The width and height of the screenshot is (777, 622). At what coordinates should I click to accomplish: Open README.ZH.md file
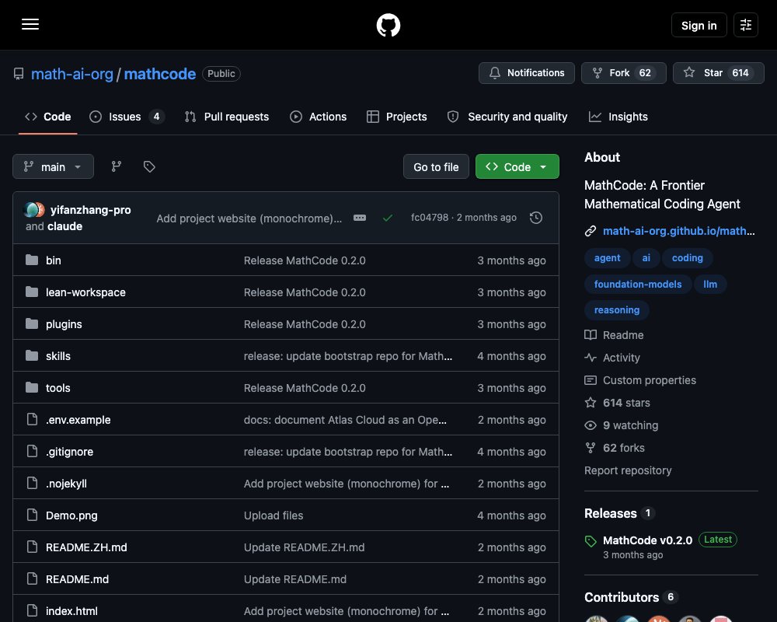click(86, 547)
